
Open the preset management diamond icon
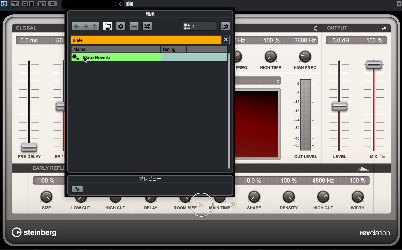pyautogui.click(x=121, y=4)
